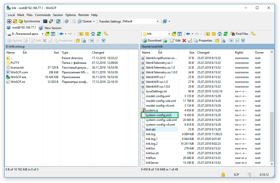Image resolution: width=280 pixels, height=183 pixels.
Task: Open the Mark menu
Action: [x=21, y=15]
